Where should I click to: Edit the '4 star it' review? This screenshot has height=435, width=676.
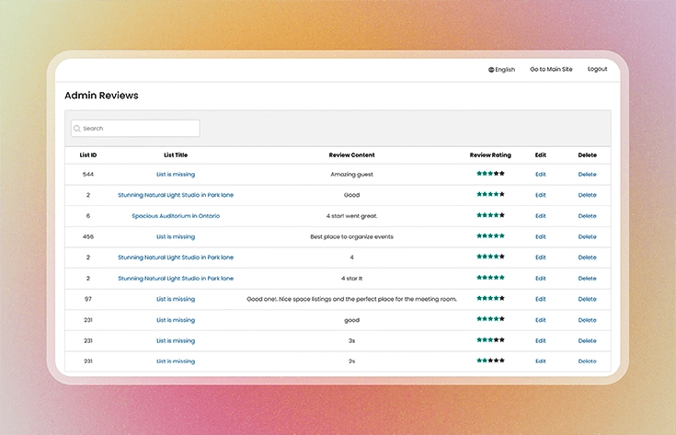click(x=540, y=278)
